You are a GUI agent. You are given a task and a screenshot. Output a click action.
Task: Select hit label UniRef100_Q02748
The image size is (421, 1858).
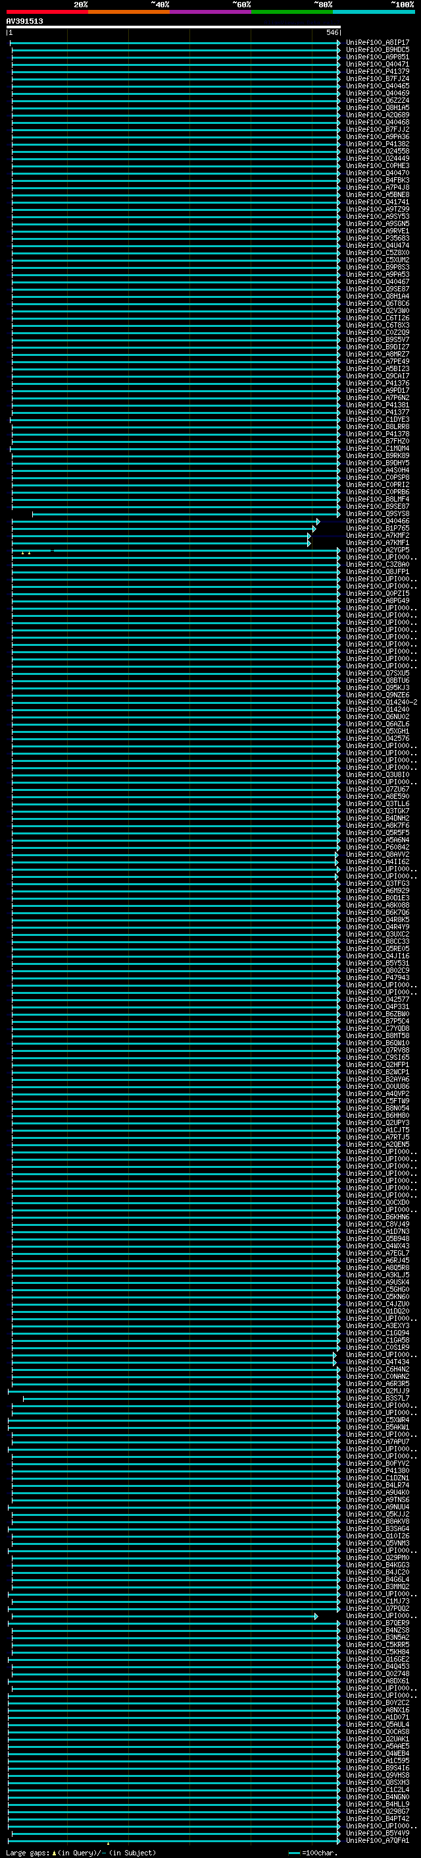377,1673
